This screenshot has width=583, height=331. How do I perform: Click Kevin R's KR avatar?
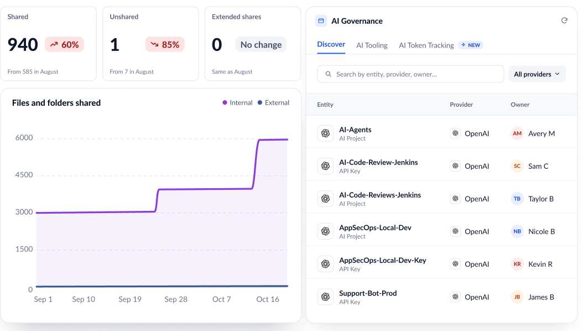517,264
